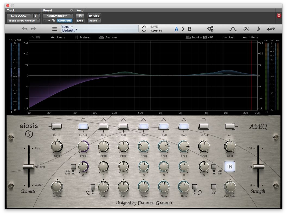
Task: Toggle HiCut 6dB/12dB slope switch
Action: pos(214,167)
